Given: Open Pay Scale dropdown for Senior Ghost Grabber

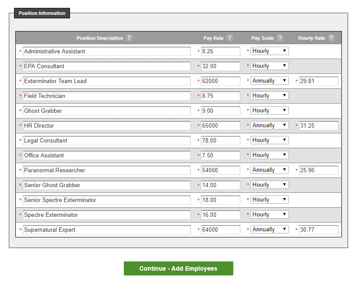Looking at the screenshot, I should [x=270, y=185].
